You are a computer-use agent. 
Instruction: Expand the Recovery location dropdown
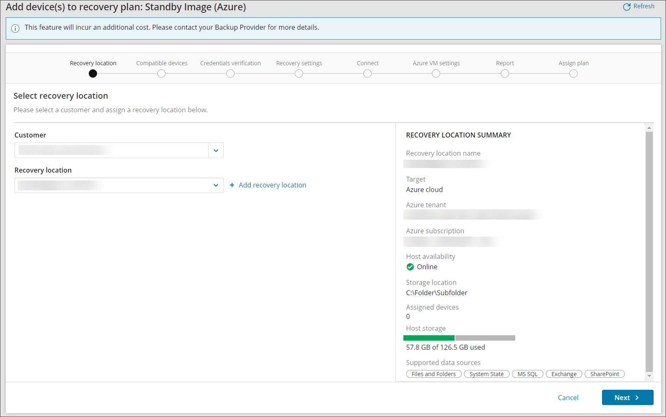point(216,185)
